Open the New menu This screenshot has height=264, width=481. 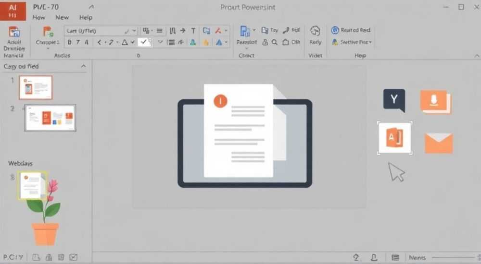coord(62,17)
